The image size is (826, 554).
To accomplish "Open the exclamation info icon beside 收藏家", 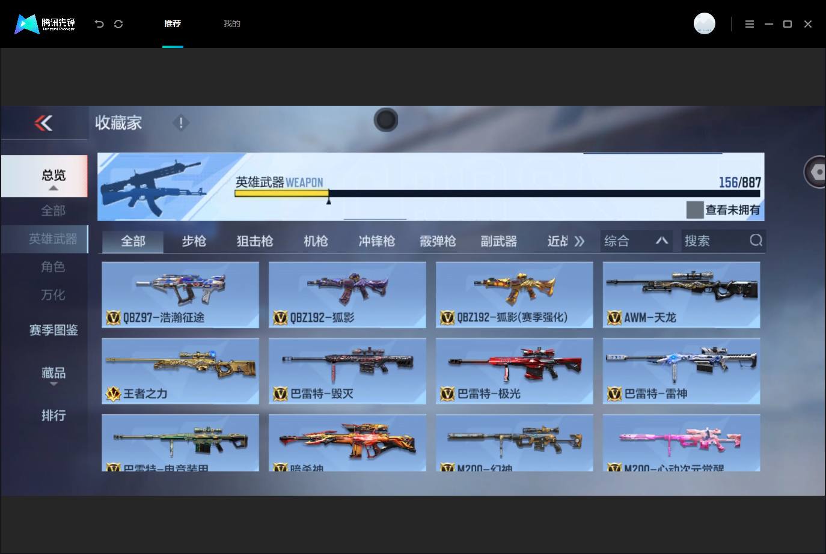I will point(180,123).
